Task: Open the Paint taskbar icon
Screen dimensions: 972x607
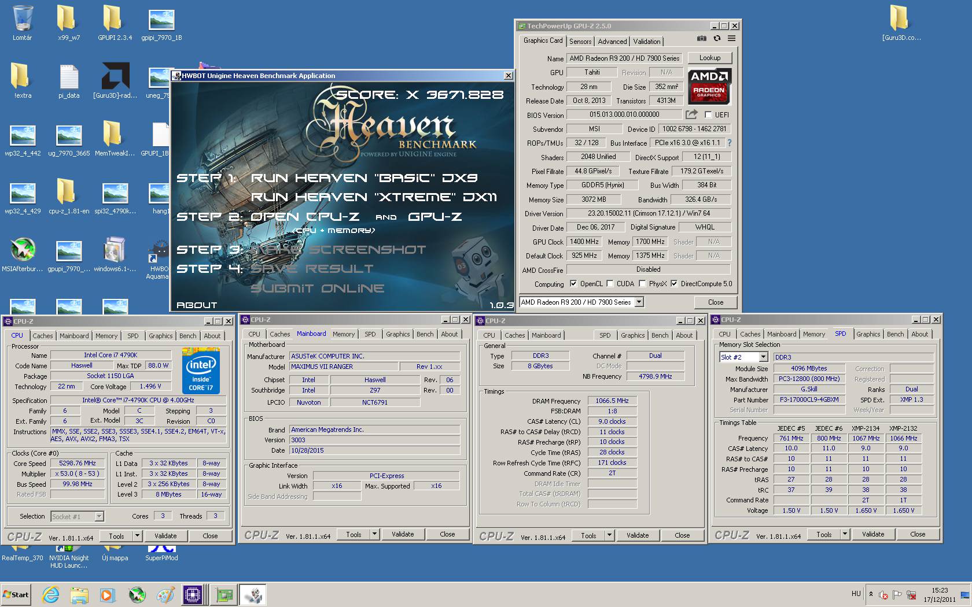Action: pyautogui.click(x=165, y=594)
